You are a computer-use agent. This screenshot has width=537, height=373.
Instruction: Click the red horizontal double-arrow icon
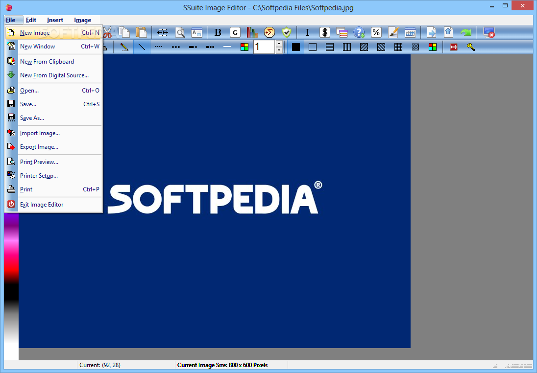[x=454, y=47]
